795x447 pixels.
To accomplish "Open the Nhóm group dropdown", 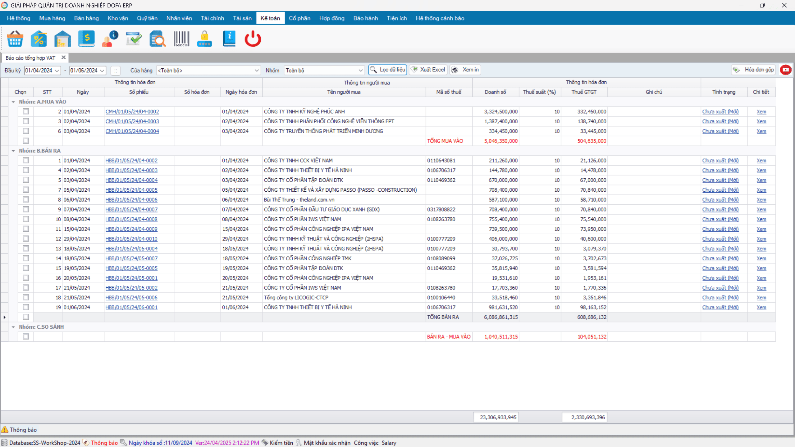I will [361, 71].
